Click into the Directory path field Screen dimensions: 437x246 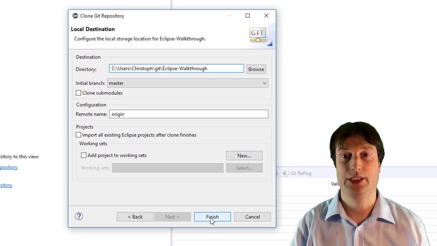pos(177,69)
